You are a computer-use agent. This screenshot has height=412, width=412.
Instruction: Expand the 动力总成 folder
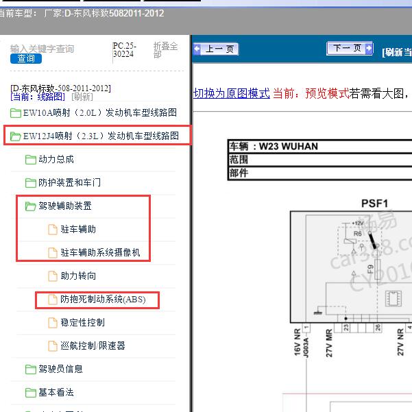56,159
